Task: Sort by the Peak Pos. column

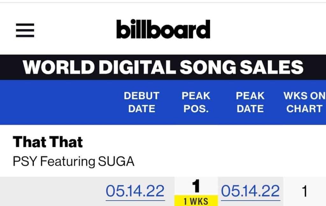Action: pos(196,102)
